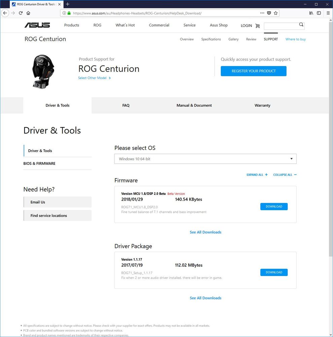Open the browser home page
The height and width of the screenshot is (337, 333).
click(28, 13)
